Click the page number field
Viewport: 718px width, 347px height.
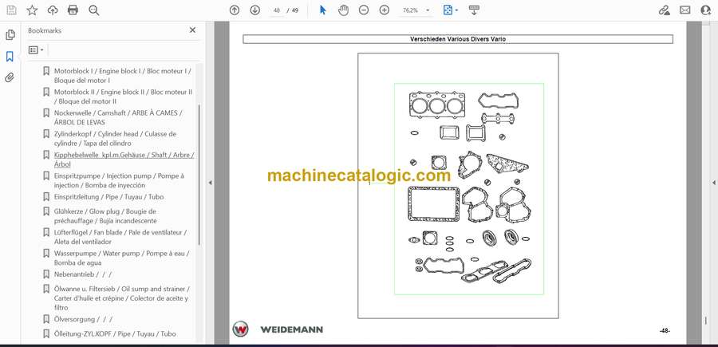point(277,10)
